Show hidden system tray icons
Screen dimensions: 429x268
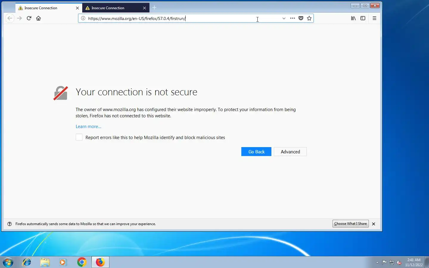(377, 262)
